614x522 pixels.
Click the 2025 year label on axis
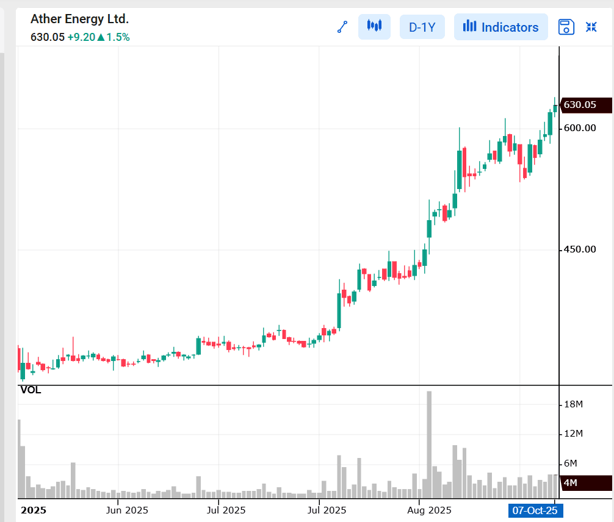click(x=34, y=510)
